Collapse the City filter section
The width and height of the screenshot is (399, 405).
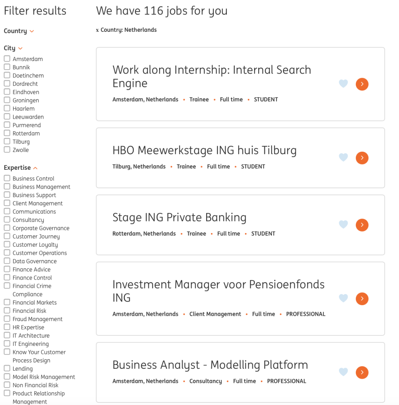tap(13, 48)
